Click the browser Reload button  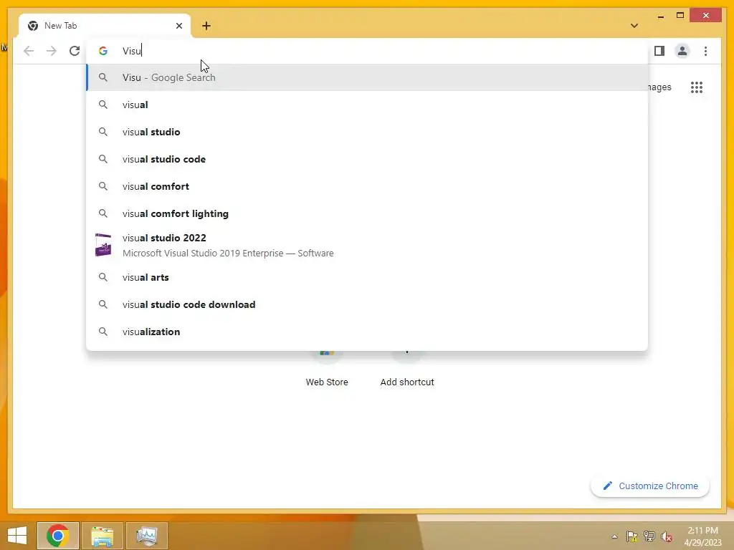click(x=75, y=51)
